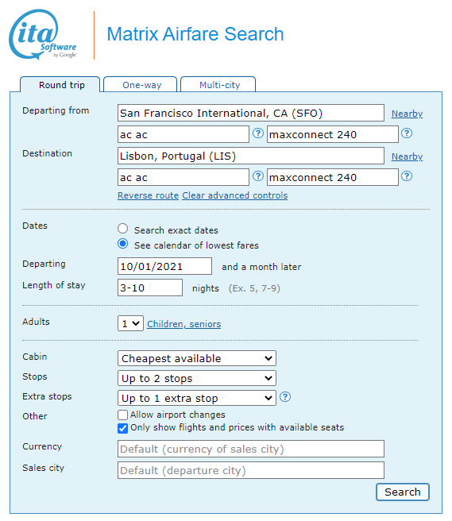
Task: Expand the Cabin dropdown
Action: pyautogui.click(x=197, y=358)
